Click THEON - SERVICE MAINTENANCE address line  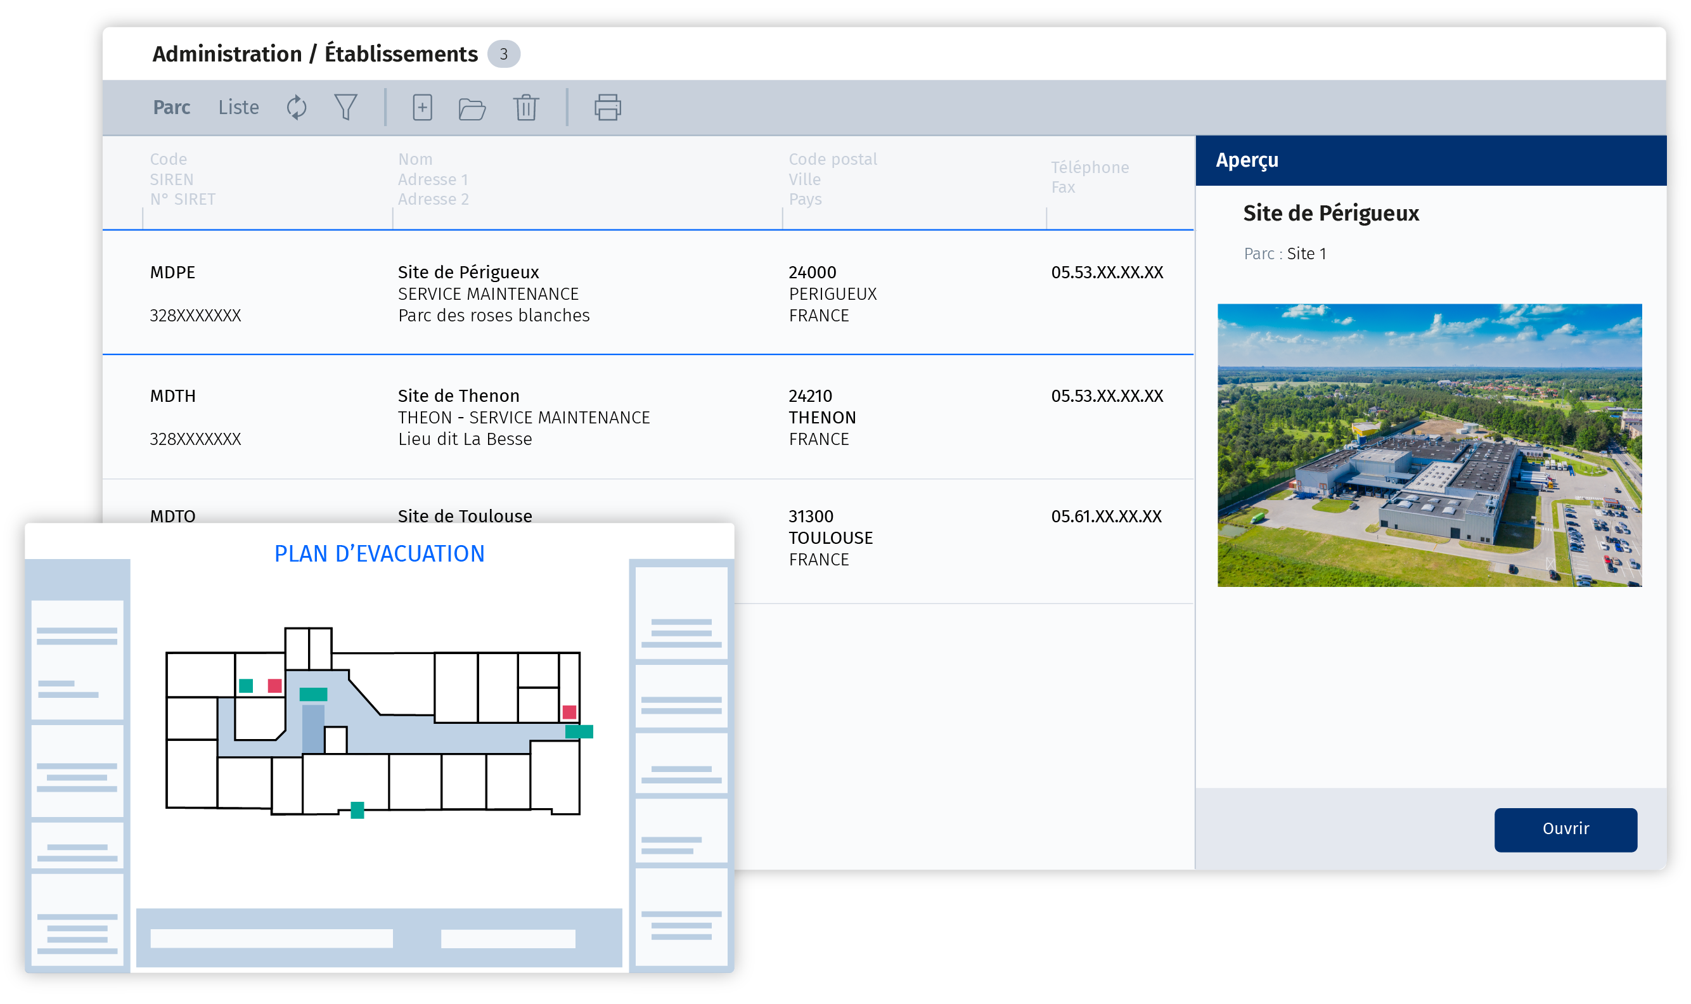click(524, 418)
